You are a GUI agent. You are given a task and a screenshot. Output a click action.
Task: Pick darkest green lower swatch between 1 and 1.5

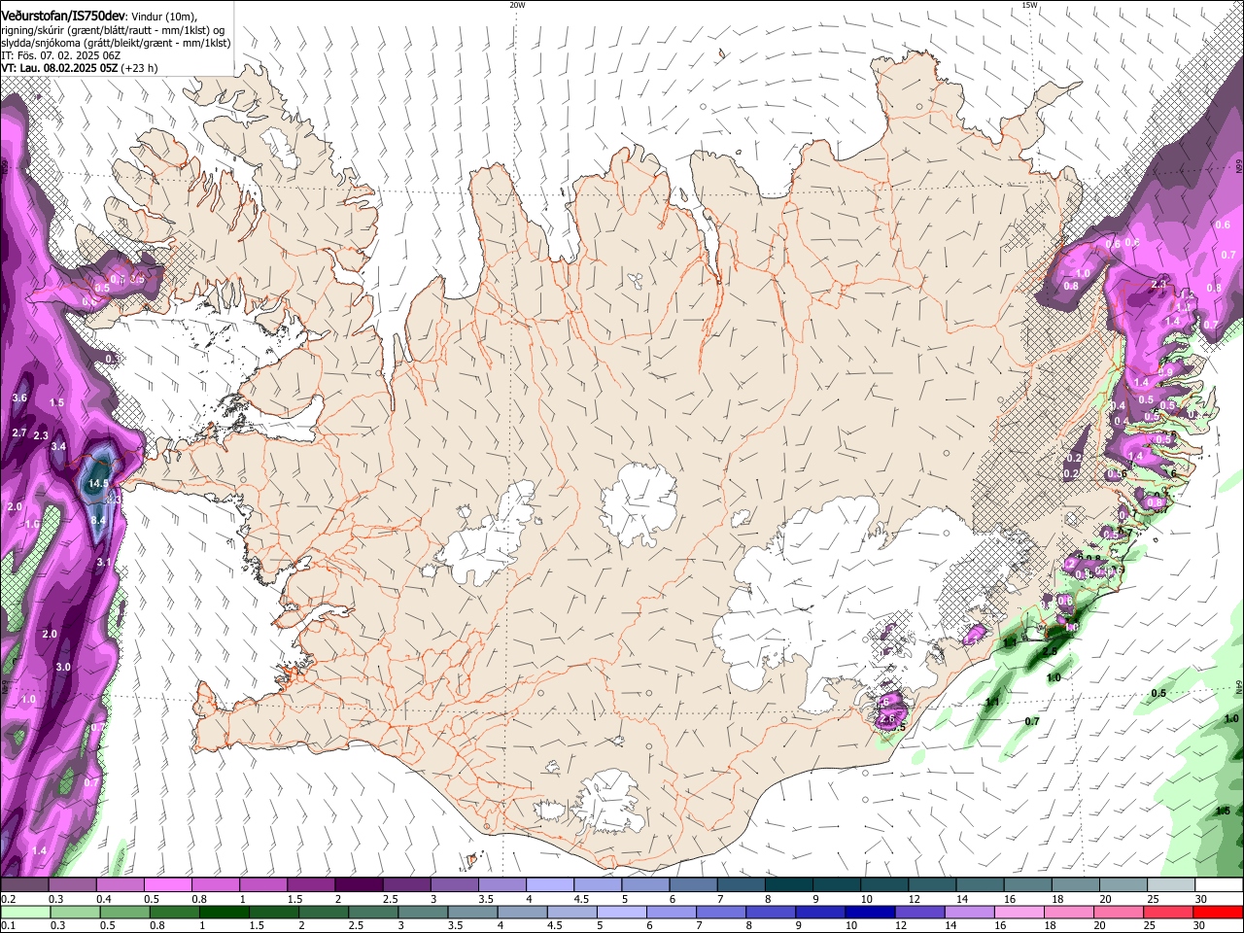pyautogui.click(x=224, y=912)
